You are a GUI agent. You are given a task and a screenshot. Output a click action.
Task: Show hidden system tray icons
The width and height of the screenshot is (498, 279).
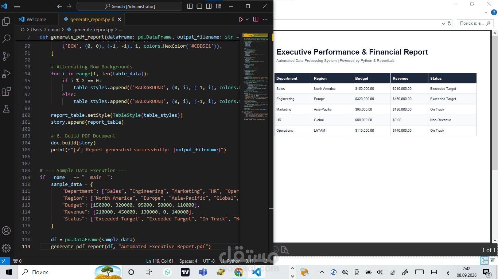(322, 272)
